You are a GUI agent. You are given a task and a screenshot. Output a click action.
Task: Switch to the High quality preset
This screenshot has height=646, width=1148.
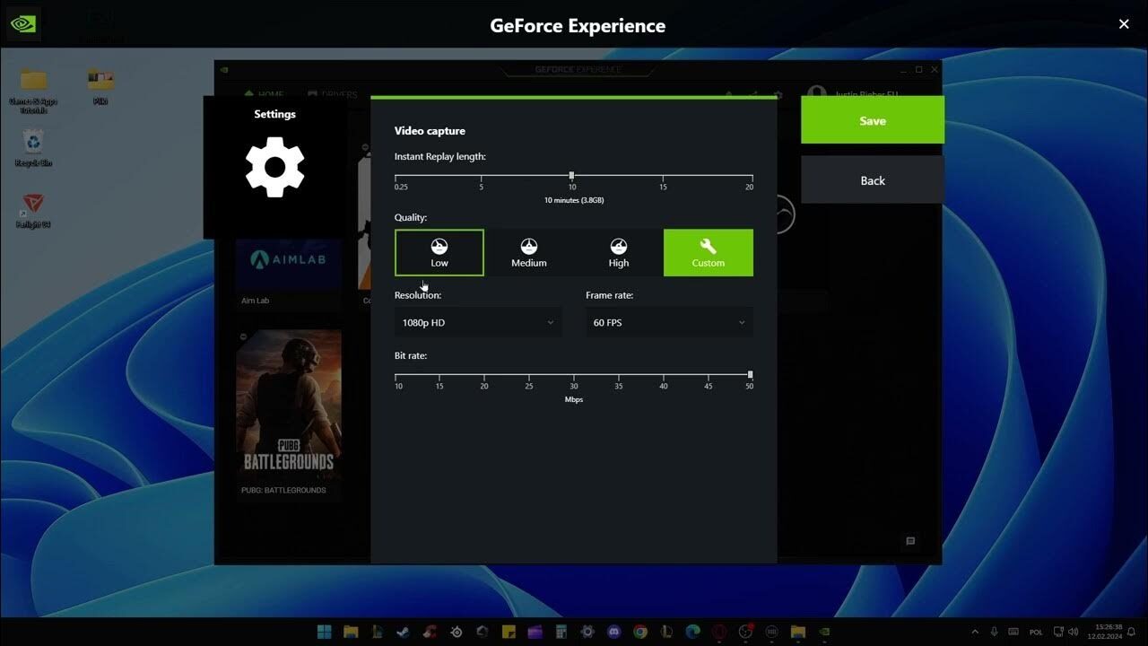pyautogui.click(x=619, y=252)
